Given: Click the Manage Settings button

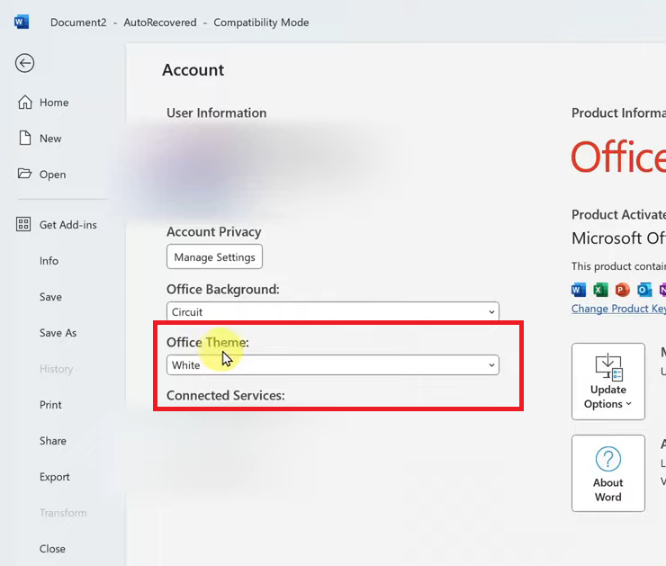Looking at the screenshot, I should pos(214,256).
